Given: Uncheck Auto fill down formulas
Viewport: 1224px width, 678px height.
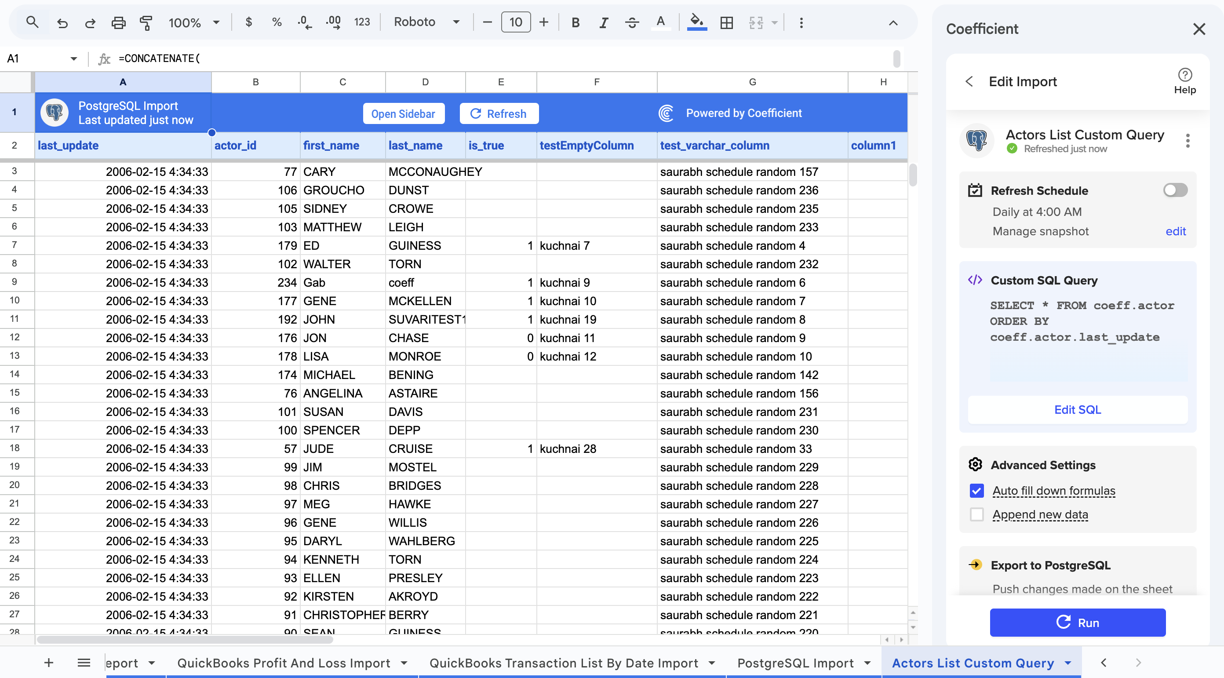Looking at the screenshot, I should [x=976, y=491].
